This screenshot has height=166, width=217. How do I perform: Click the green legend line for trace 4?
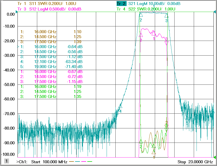pos(90,162)
